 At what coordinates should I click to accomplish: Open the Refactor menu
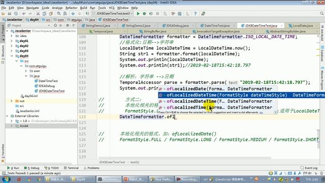point(71,8)
